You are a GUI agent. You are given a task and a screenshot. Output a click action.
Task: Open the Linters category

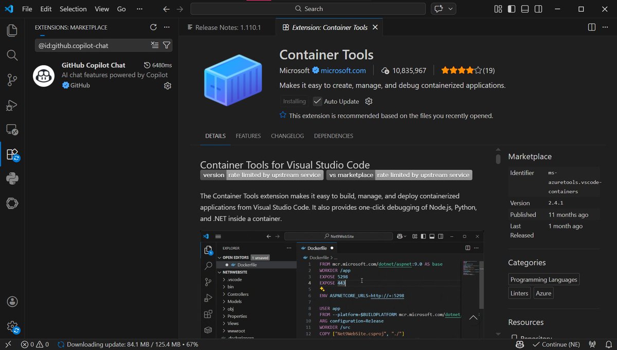pos(519,293)
